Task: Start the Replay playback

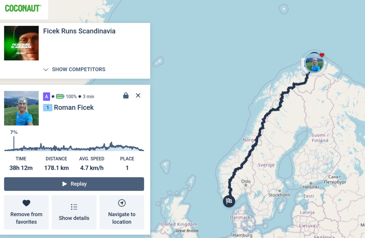Action: pyautogui.click(x=74, y=184)
